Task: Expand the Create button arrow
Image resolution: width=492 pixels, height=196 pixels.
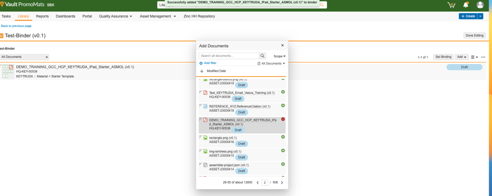Action: coord(480,16)
